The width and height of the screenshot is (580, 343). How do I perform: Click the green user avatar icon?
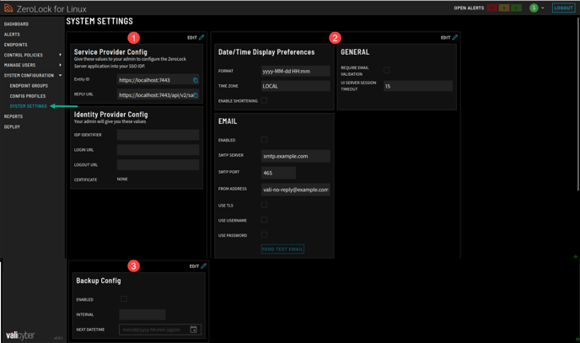534,8
